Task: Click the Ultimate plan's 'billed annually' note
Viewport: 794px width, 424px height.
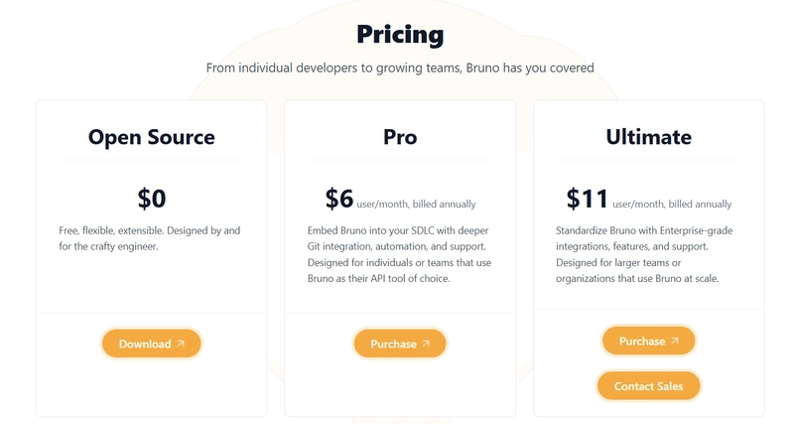Action: pyautogui.click(x=673, y=205)
